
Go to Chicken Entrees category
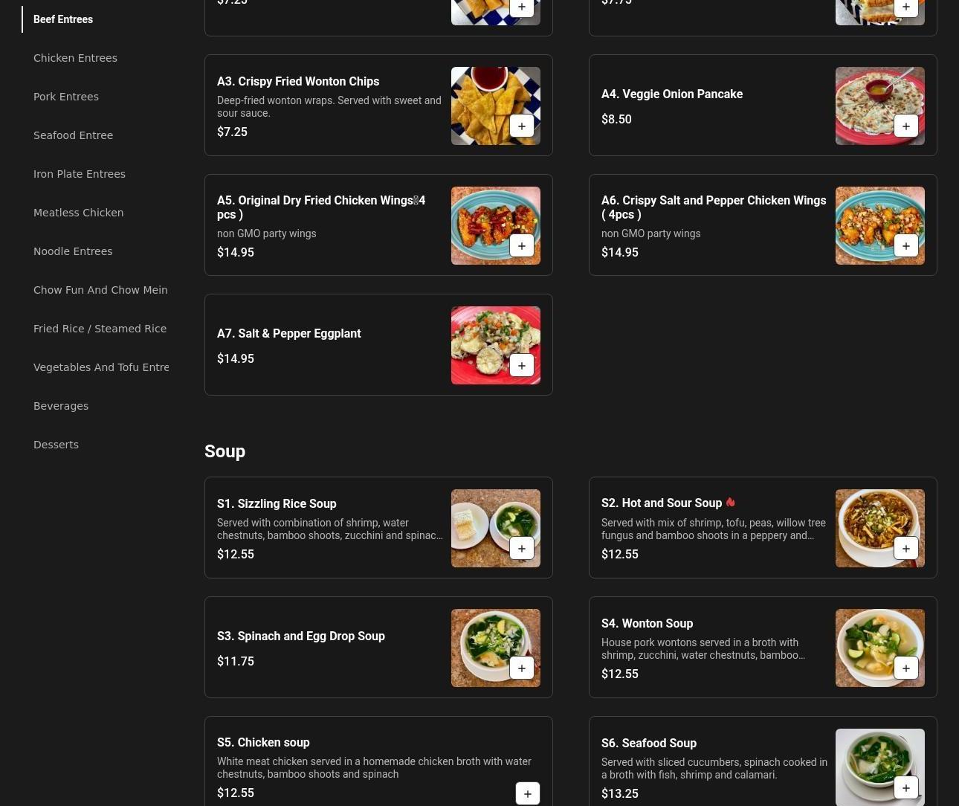75,58
